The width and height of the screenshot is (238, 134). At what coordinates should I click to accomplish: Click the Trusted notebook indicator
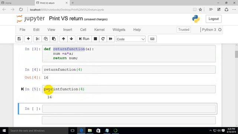(x=184, y=30)
